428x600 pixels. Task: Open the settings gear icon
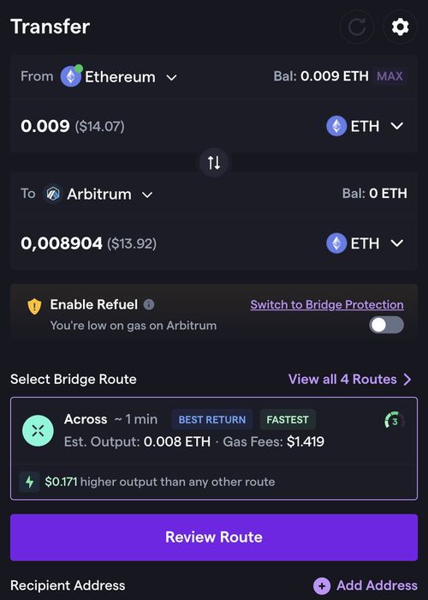click(x=400, y=27)
